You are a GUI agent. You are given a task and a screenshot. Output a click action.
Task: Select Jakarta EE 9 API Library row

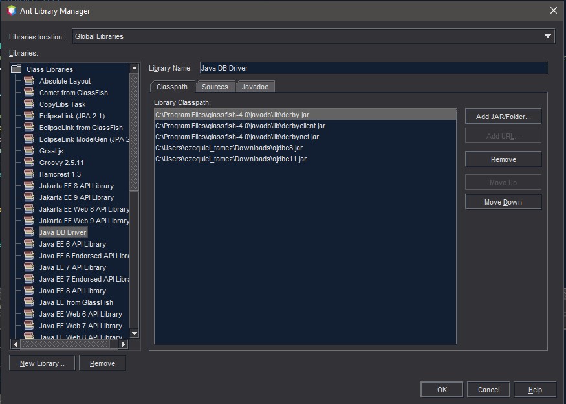76,197
